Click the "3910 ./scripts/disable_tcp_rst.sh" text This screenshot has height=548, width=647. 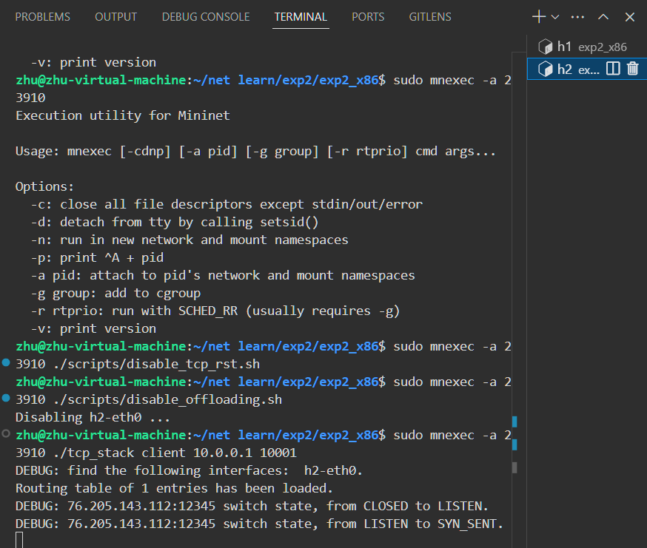[138, 364]
